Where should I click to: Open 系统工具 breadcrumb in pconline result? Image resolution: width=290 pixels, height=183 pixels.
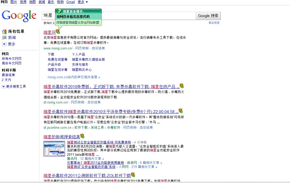click(x=97, y=127)
